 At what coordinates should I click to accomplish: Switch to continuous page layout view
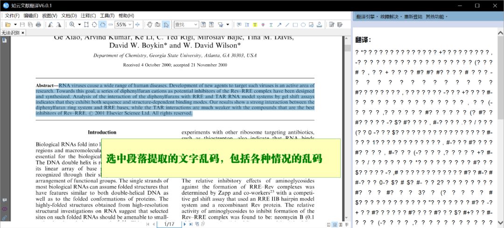(x=335, y=224)
